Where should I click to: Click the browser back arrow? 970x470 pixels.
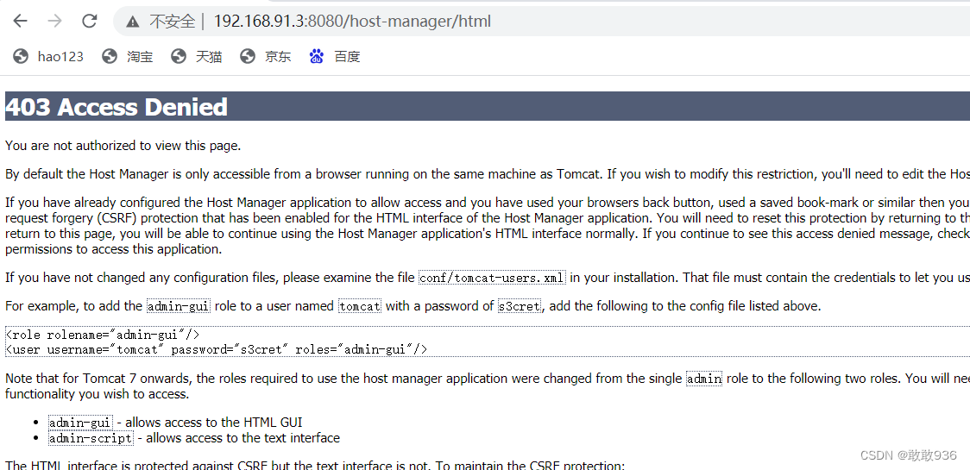pos(20,21)
